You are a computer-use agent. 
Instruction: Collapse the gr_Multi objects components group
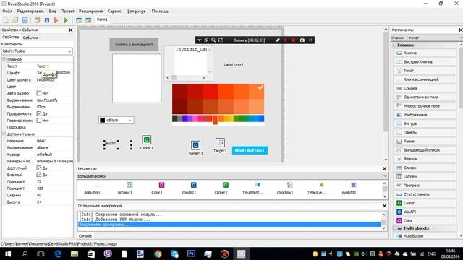tap(394, 228)
